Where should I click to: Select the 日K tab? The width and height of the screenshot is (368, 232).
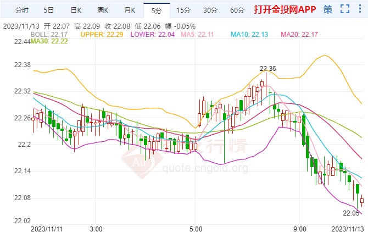(x=76, y=10)
